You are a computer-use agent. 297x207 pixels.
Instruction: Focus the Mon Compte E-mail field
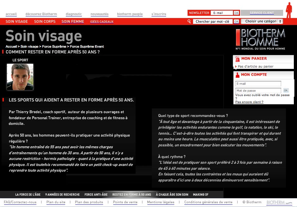tap(258, 84)
